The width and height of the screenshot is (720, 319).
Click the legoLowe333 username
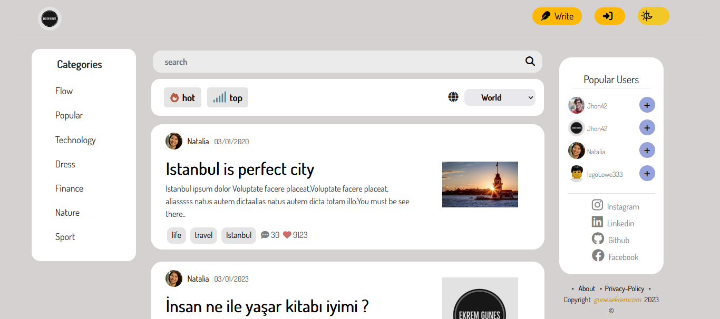click(x=605, y=174)
